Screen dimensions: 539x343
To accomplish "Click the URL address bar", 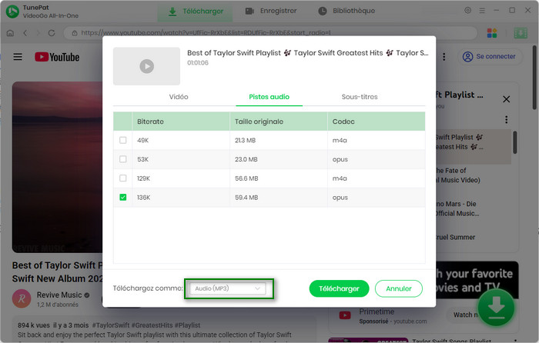I will (271, 33).
